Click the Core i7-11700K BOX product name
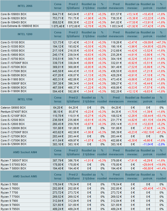Image resolution: width=167 pixels, height=211 pixels. pos(14,71)
